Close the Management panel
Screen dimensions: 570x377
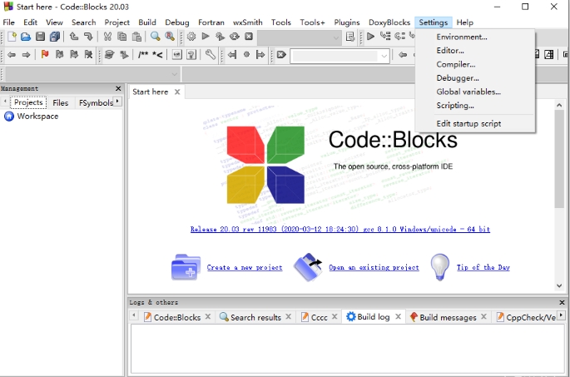118,89
